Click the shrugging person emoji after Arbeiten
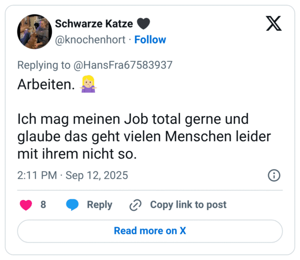Viewport: 300px width, 260px height. (x=87, y=85)
